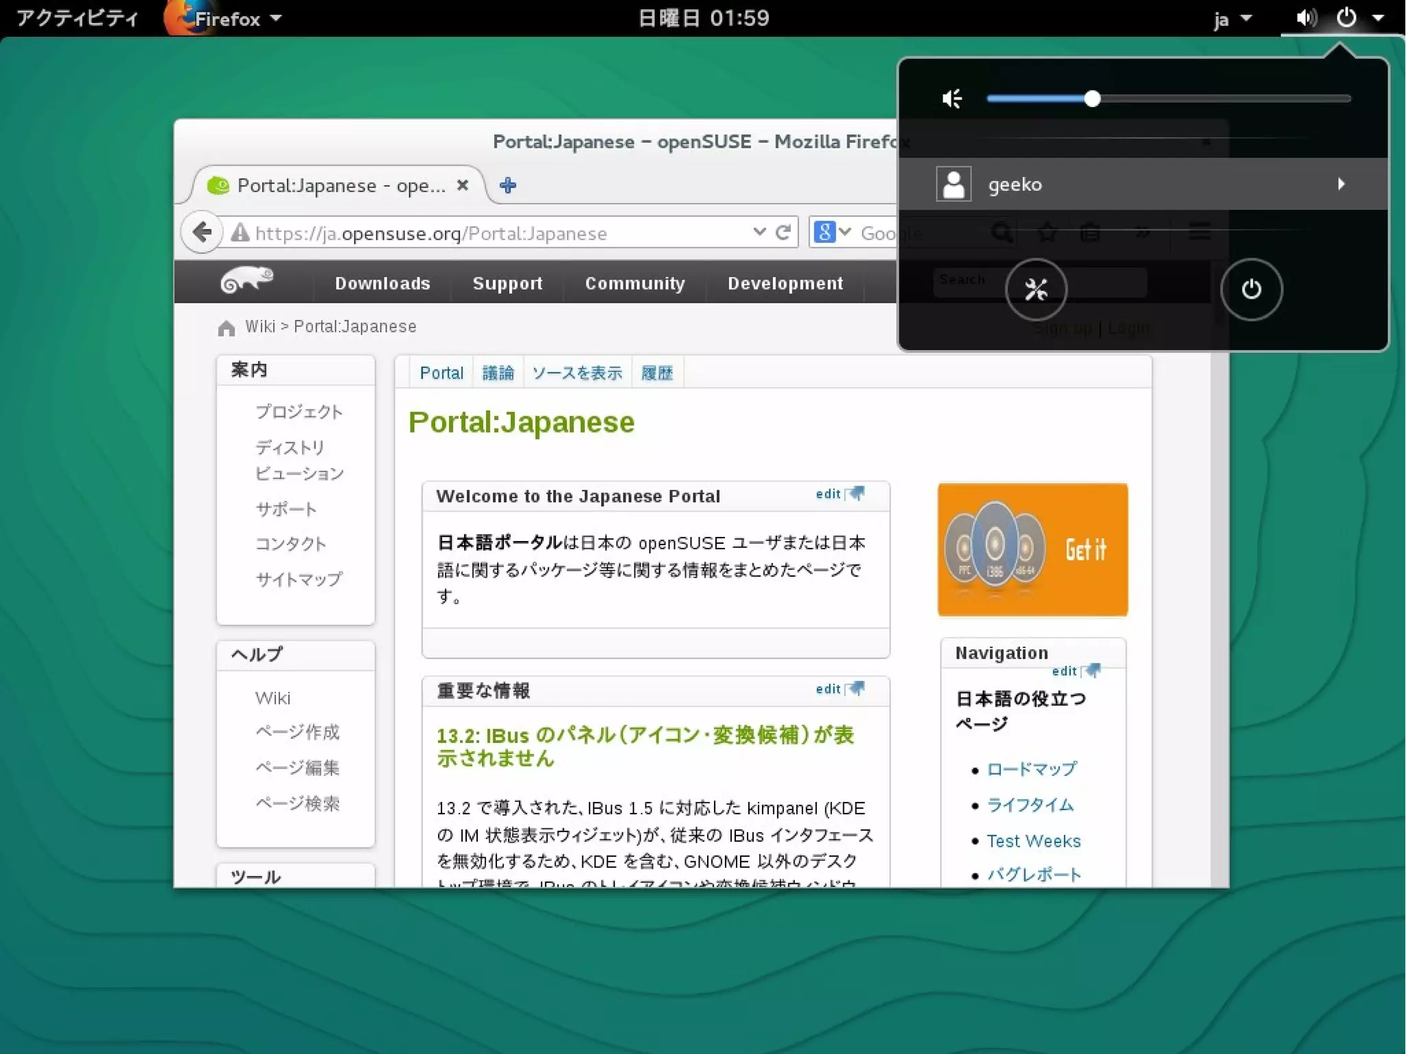Click the ページ作成 sidebar link

pos(297,732)
